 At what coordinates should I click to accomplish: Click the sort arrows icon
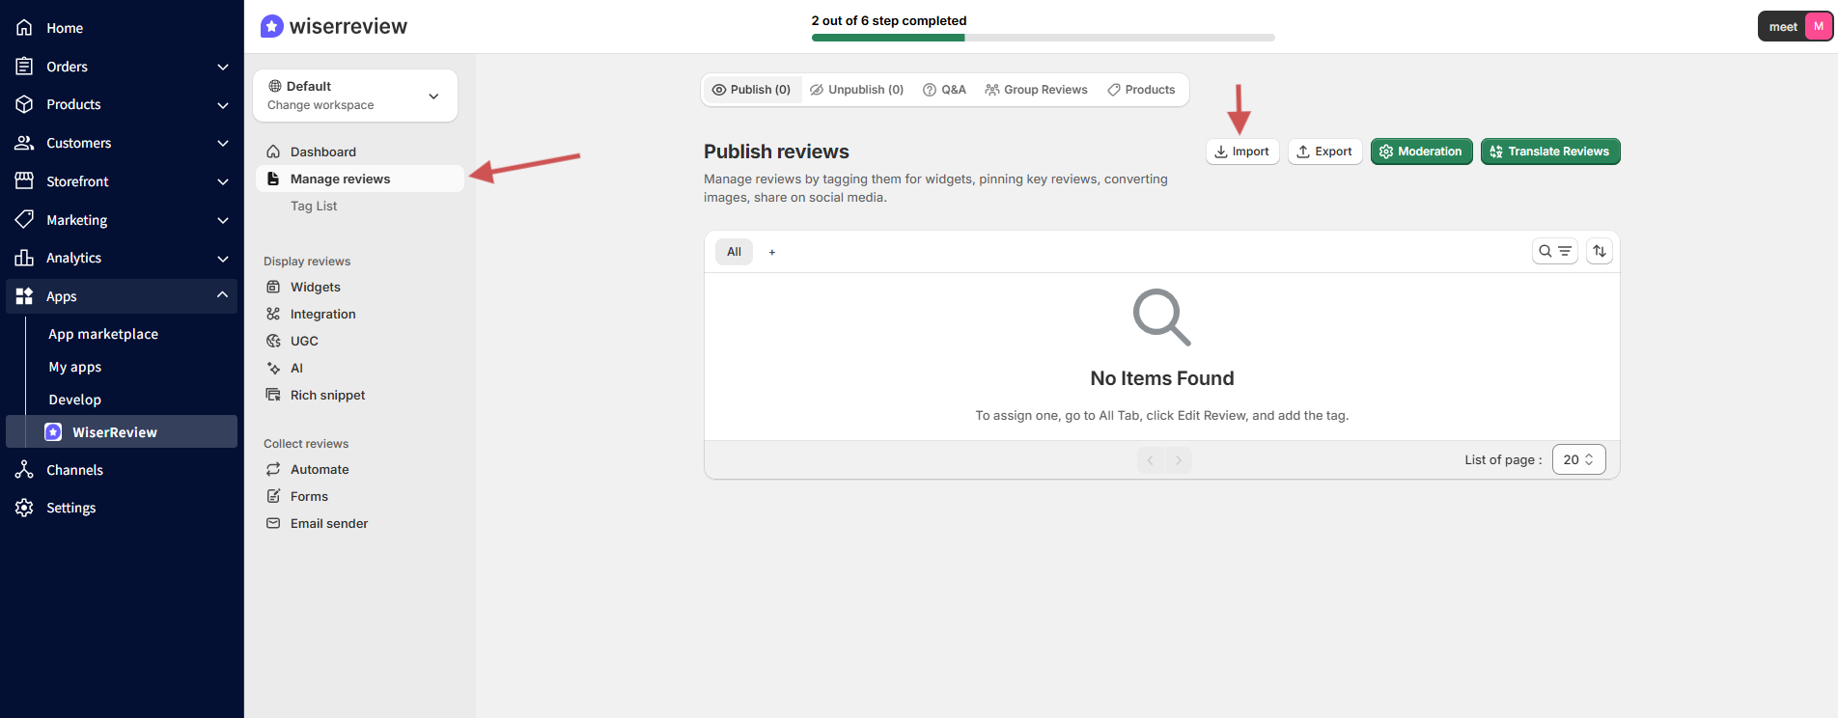(1599, 251)
